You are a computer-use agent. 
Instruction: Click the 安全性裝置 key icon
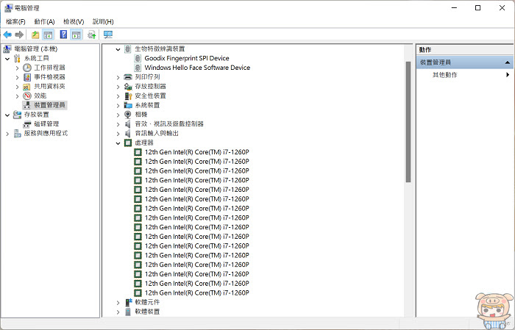(x=128, y=96)
